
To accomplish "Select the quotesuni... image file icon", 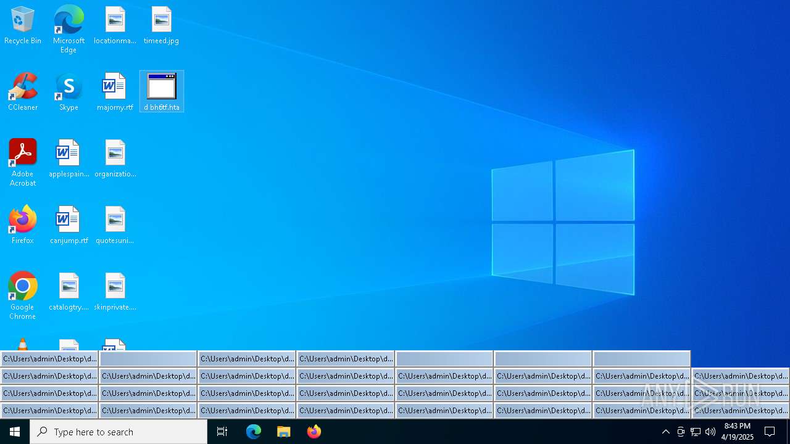I will pyautogui.click(x=115, y=225).
